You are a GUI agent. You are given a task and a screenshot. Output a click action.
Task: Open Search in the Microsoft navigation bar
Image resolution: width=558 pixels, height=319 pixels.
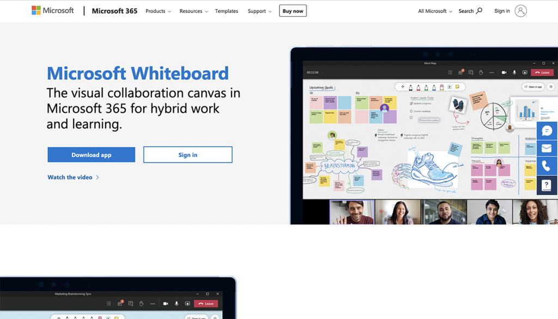(469, 10)
